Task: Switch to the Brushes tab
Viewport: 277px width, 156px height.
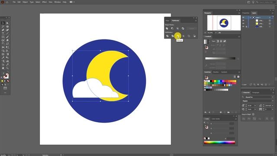Action: [x=216, y=72]
